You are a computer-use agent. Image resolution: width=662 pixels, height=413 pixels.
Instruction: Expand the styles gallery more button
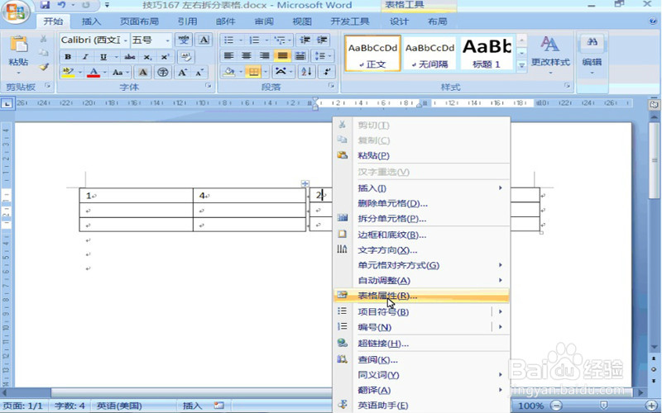click(x=522, y=66)
